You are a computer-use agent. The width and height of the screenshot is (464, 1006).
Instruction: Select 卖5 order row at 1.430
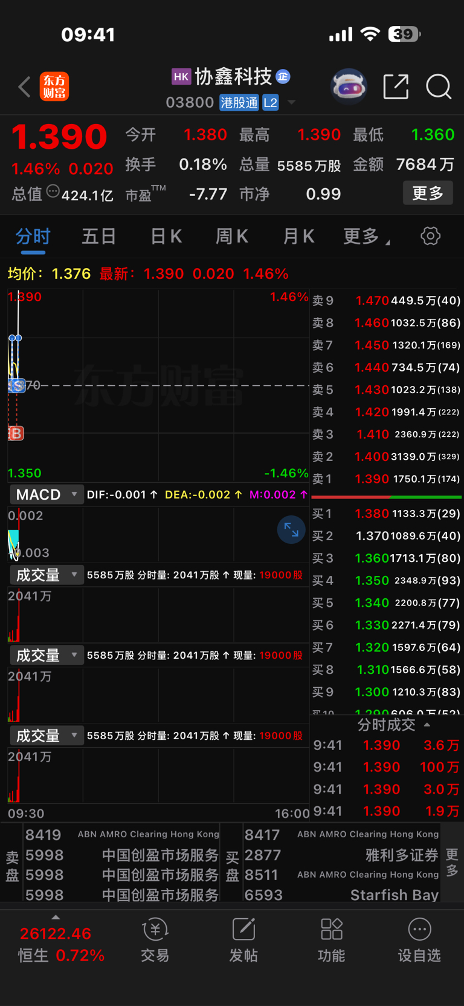(x=387, y=390)
